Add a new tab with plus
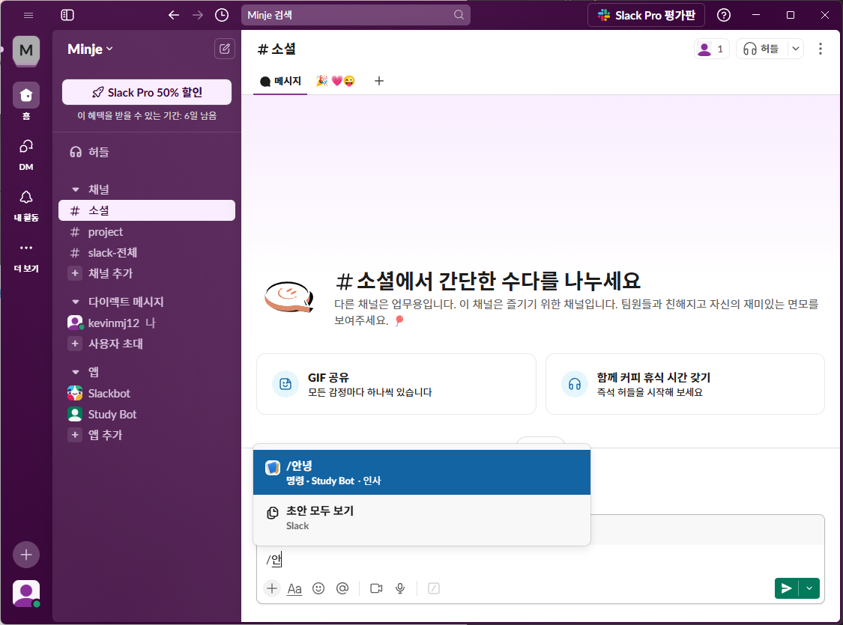Viewport: 843px width, 625px height. click(x=379, y=81)
